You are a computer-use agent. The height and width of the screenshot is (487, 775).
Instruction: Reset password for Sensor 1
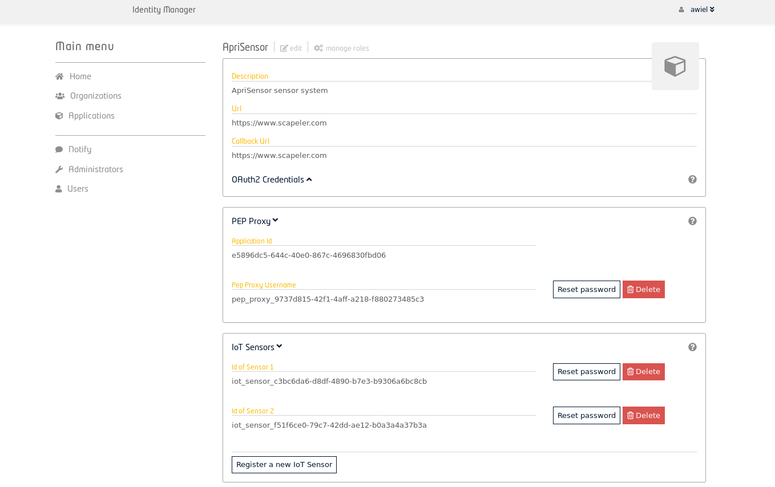pos(587,372)
